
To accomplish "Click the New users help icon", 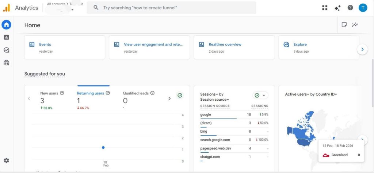I will coord(62,93).
